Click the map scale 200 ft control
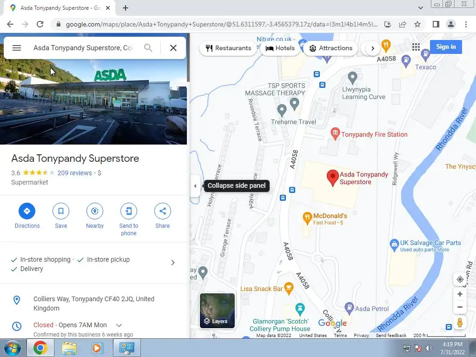476x357 pixels. [439, 336]
